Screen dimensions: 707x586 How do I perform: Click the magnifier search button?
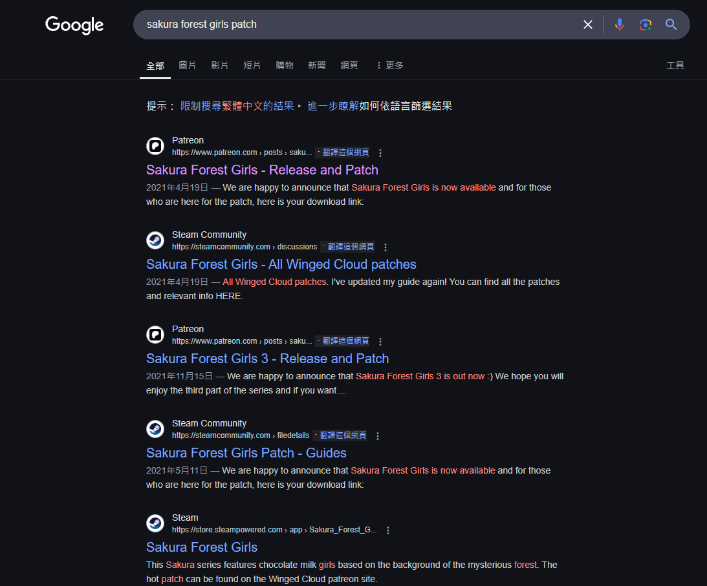point(671,25)
